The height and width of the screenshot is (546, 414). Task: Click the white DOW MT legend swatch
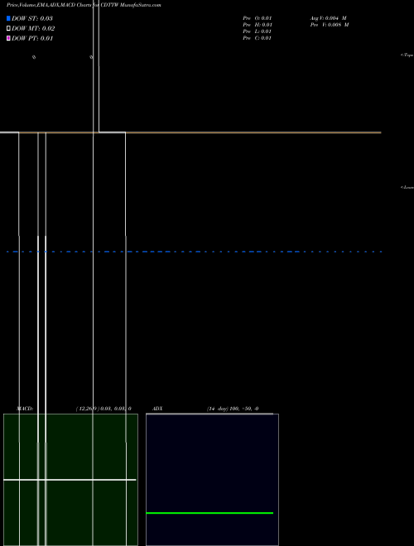click(8, 28)
